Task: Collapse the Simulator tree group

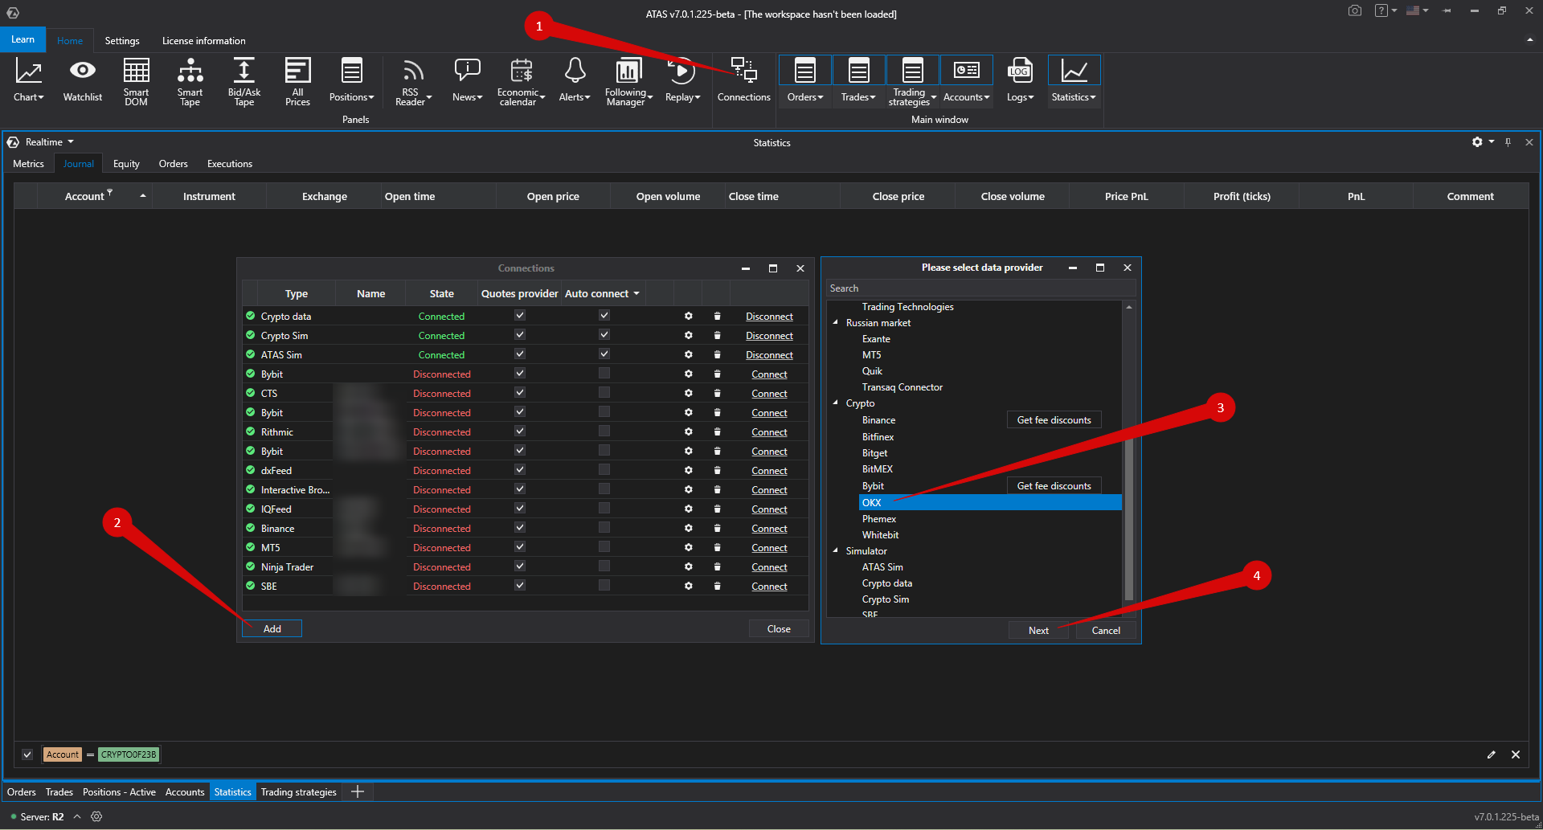Action: 836,551
